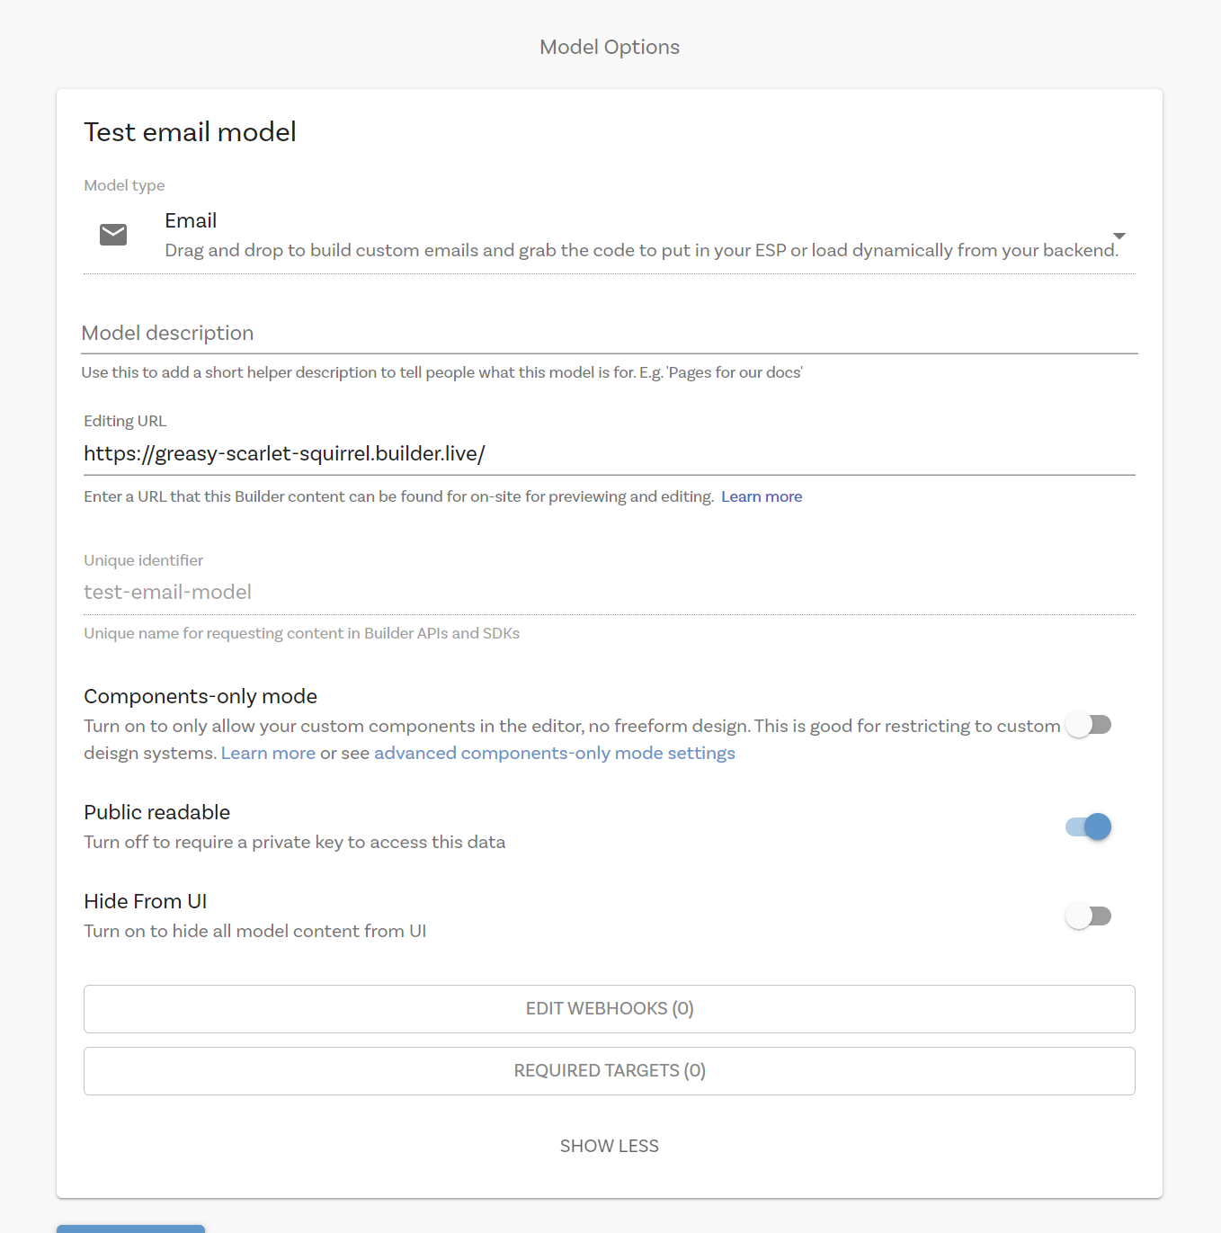Enable Components-only mode toggle
This screenshot has height=1233, width=1221.
pos(1088,725)
